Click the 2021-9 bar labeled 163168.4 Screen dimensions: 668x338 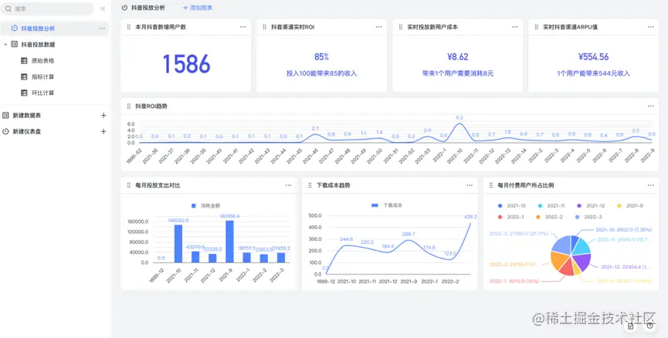click(229, 242)
